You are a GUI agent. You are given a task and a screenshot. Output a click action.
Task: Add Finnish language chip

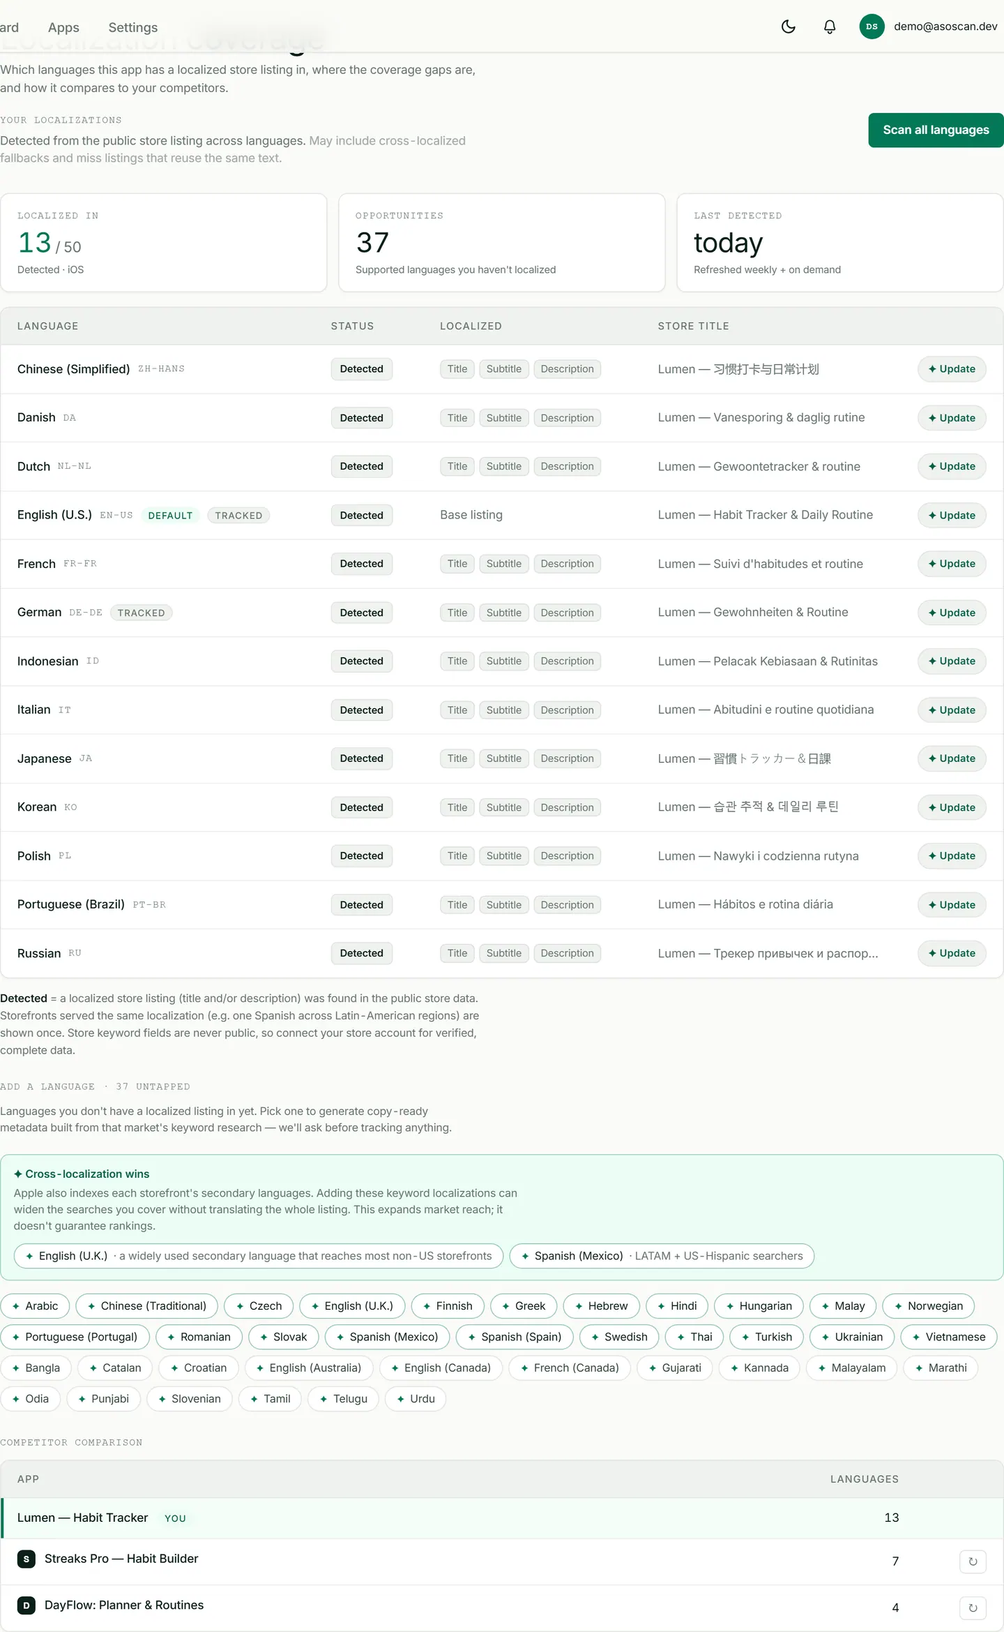[448, 1306]
